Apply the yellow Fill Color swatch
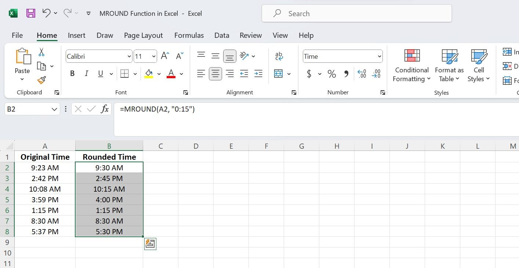 (x=149, y=74)
